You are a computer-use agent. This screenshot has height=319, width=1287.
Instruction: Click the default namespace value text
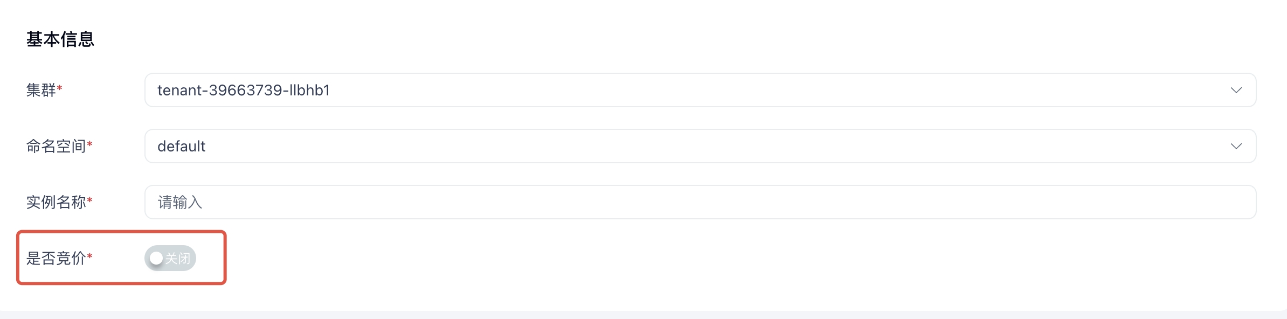click(x=181, y=146)
